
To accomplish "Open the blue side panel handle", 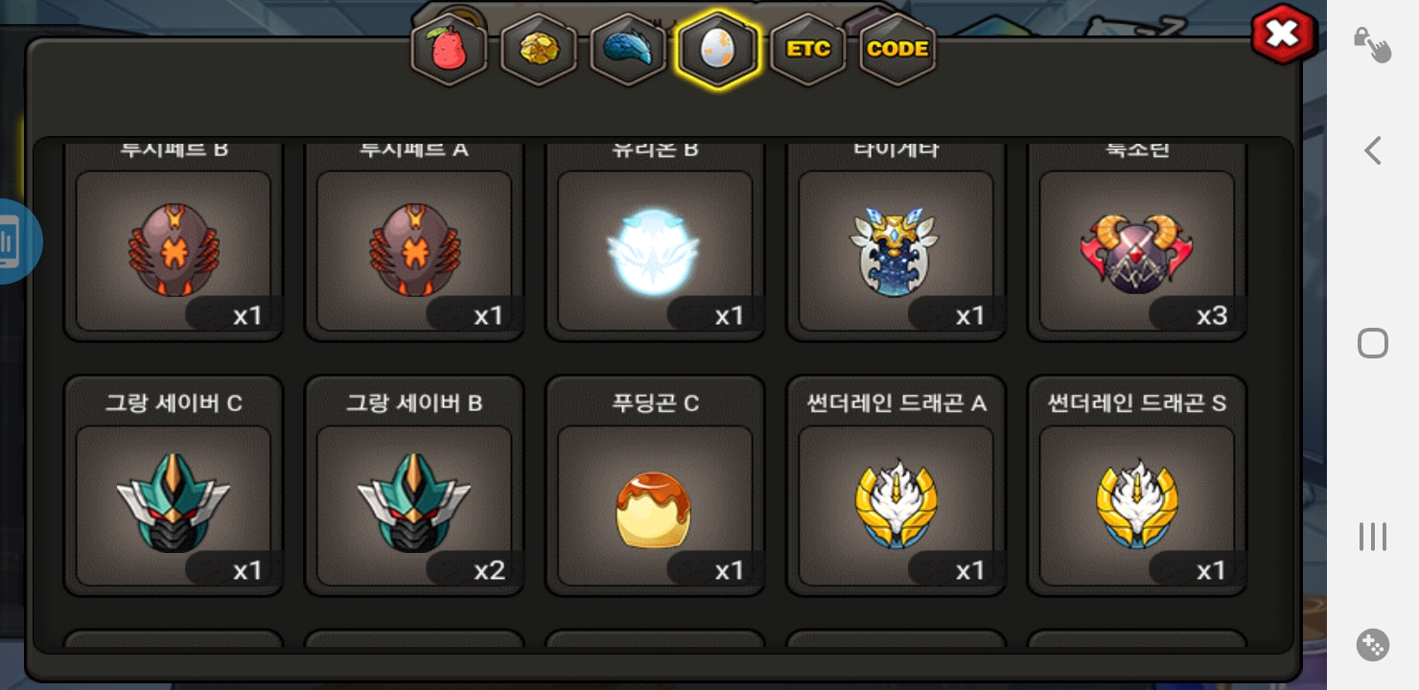I will pyautogui.click(x=19, y=241).
